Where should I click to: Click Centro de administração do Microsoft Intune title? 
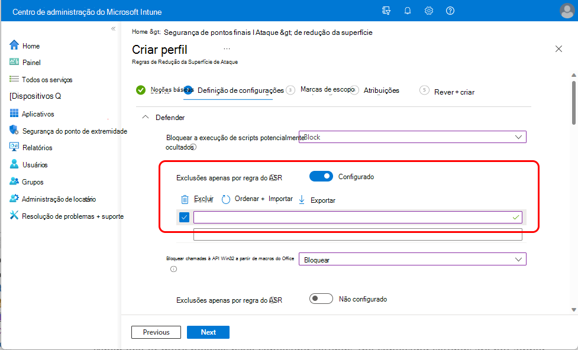tap(87, 12)
